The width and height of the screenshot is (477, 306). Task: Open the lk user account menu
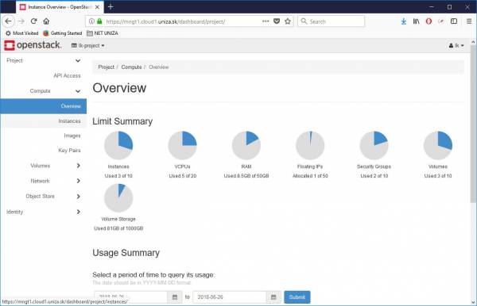(x=456, y=45)
